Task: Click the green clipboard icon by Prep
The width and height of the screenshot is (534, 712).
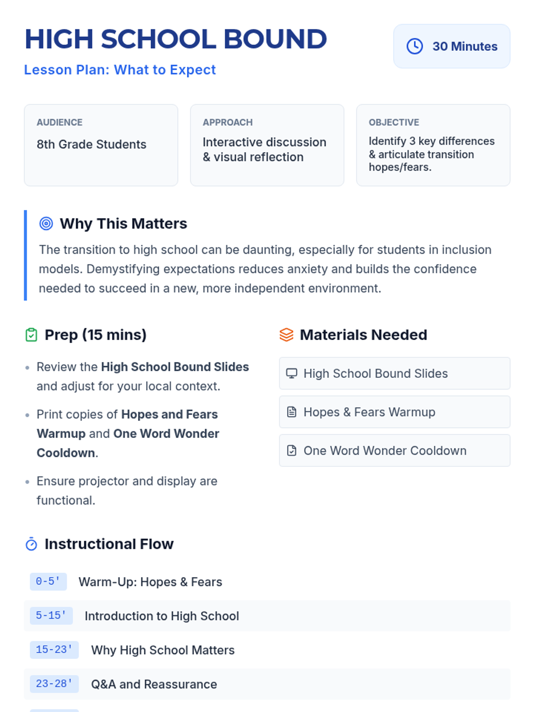Action: 32,335
